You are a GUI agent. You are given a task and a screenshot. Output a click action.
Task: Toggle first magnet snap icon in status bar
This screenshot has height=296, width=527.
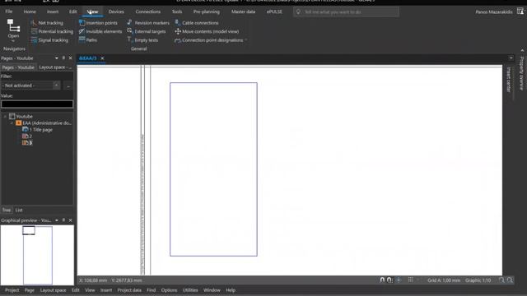(382, 280)
